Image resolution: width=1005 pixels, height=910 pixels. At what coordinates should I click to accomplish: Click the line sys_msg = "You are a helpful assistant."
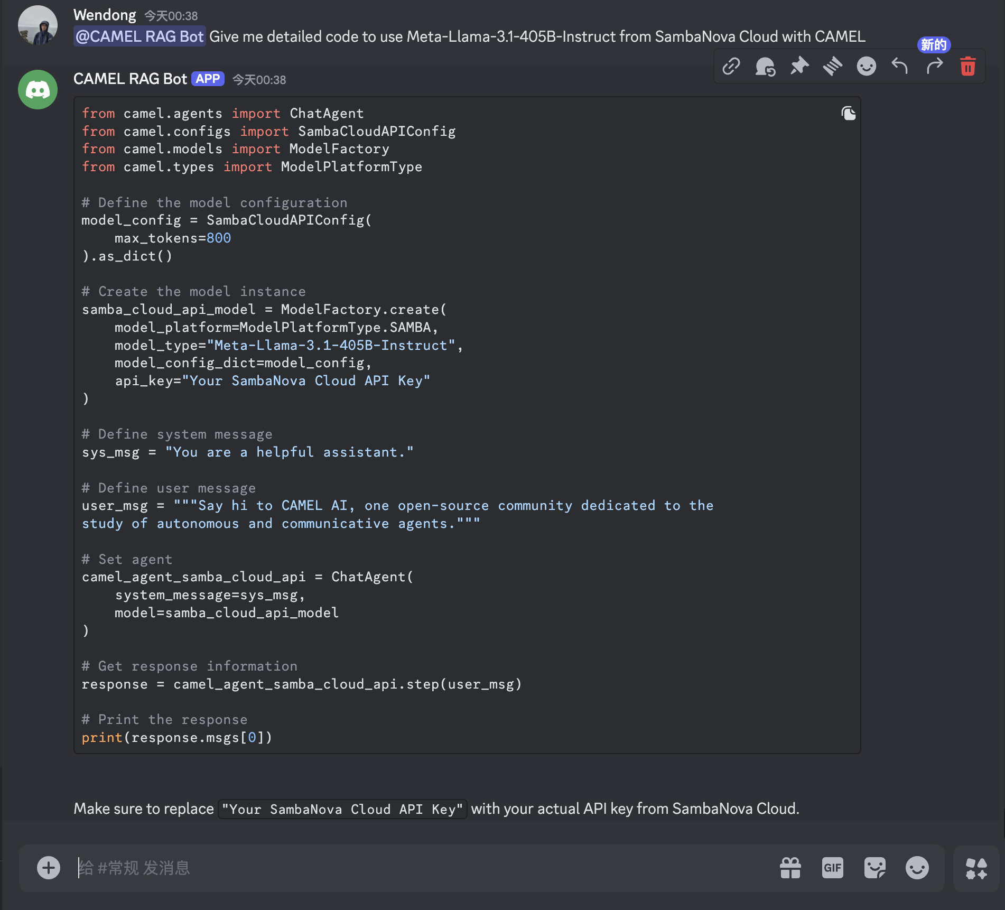tap(248, 452)
